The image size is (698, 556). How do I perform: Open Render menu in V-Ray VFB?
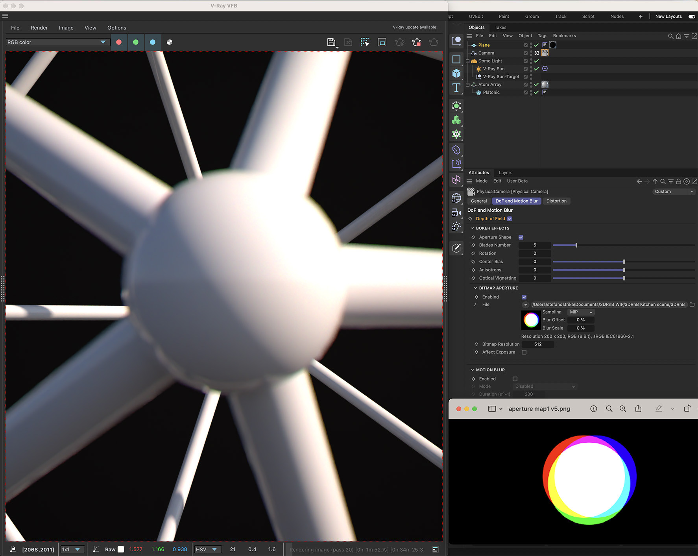(x=39, y=28)
